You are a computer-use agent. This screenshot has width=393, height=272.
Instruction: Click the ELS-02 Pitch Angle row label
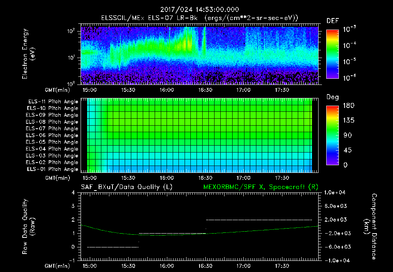coord(52,163)
